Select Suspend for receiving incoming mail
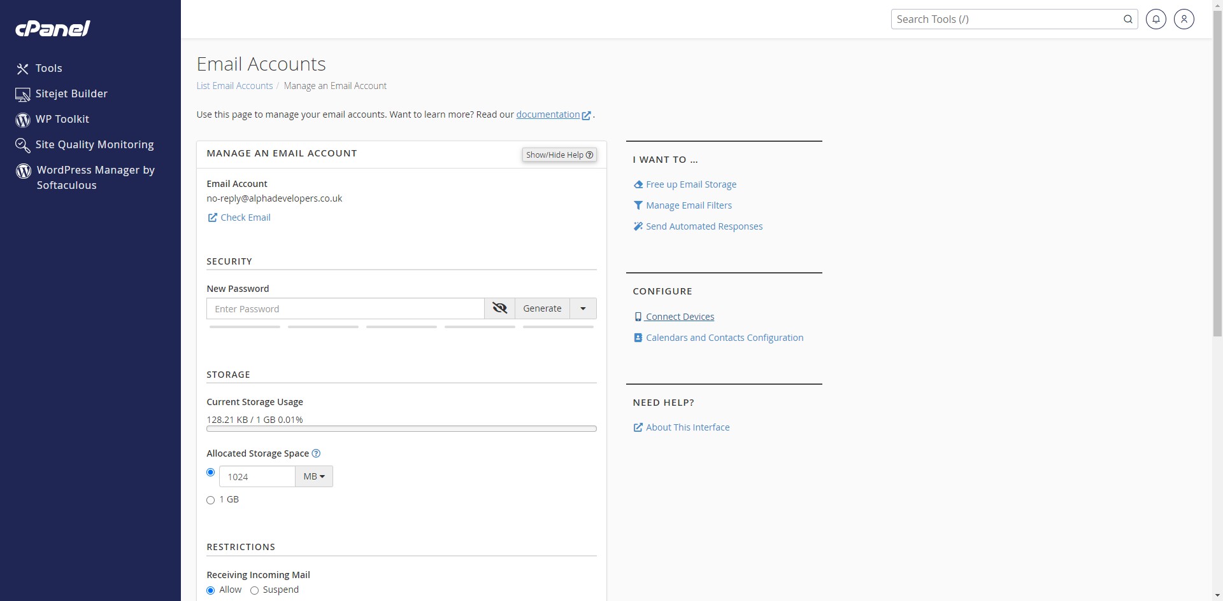 [254, 591]
